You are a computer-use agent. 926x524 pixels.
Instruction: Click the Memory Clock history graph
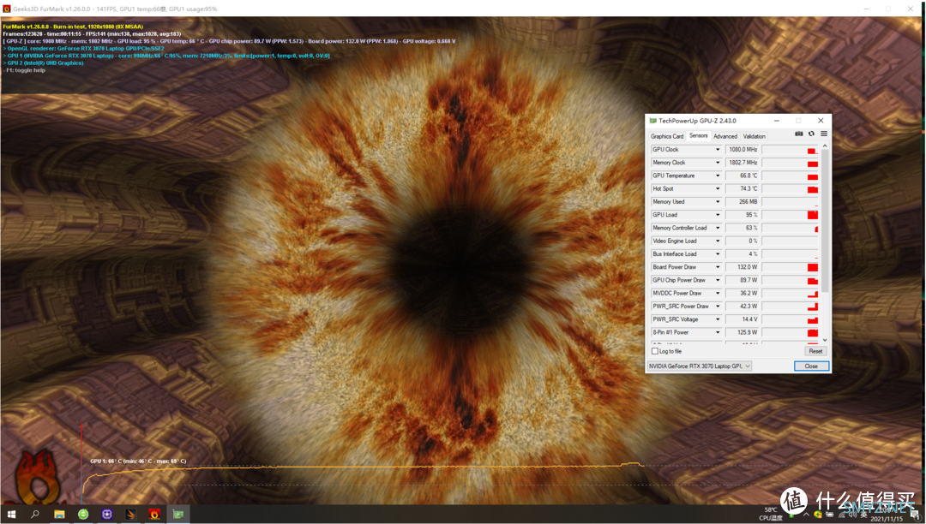(791, 163)
